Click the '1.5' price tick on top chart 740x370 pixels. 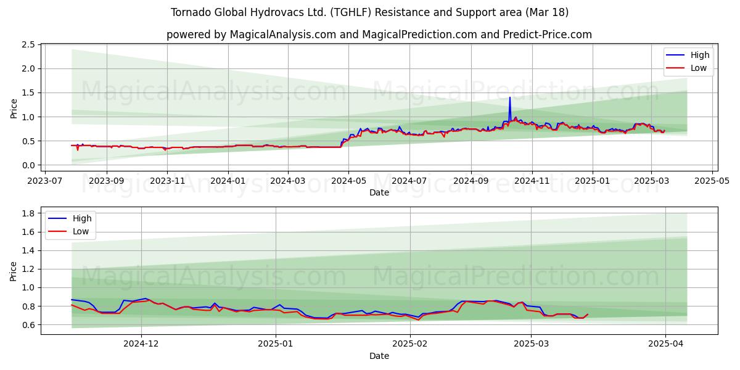coord(28,93)
